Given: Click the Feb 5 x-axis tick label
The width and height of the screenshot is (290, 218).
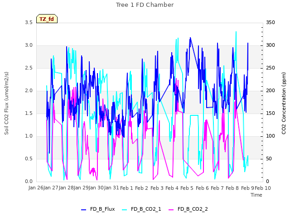Looking at the screenshot, I should click(187, 188).
